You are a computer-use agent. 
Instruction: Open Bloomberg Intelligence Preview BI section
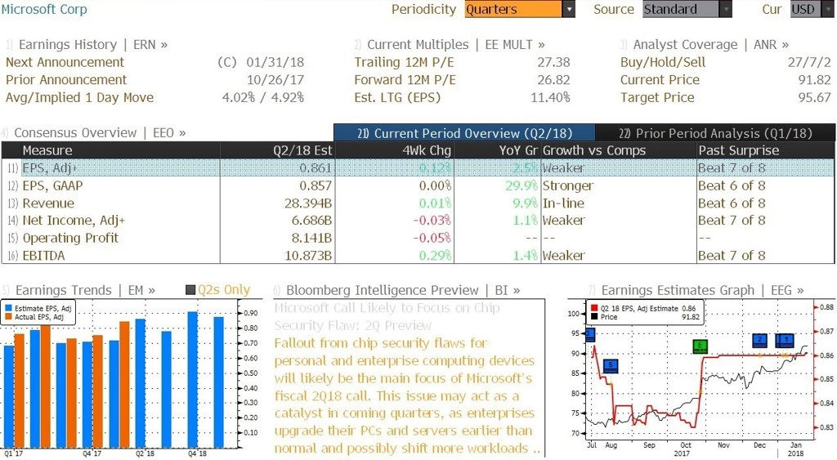396,290
